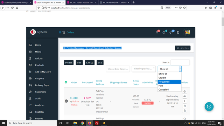Click the Add New order button
This screenshot has width=224, height=126.
coord(183,48)
